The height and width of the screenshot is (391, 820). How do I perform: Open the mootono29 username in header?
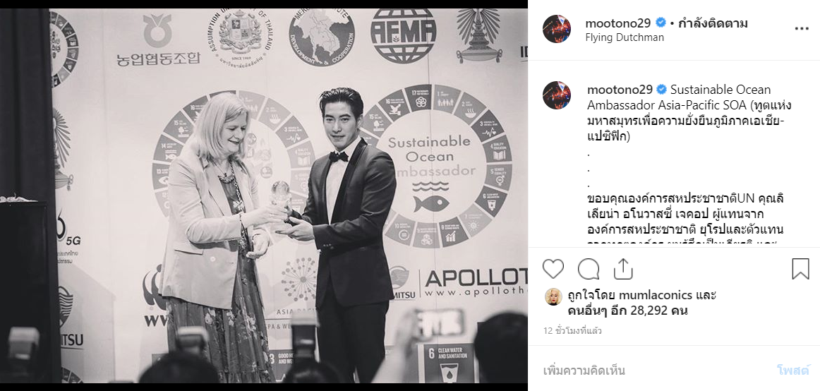618,23
